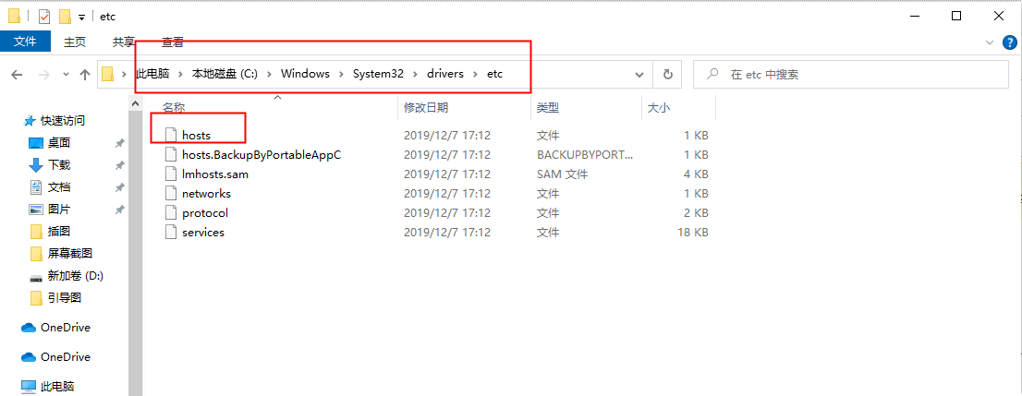
Task: Expand the ribbon with the chevron
Action: (x=990, y=42)
